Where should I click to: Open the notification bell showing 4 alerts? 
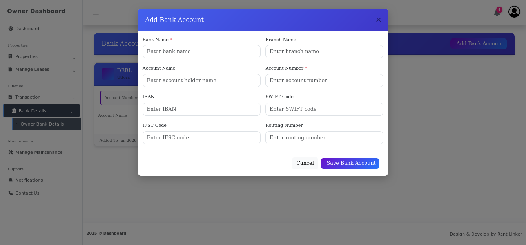click(496, 13)
